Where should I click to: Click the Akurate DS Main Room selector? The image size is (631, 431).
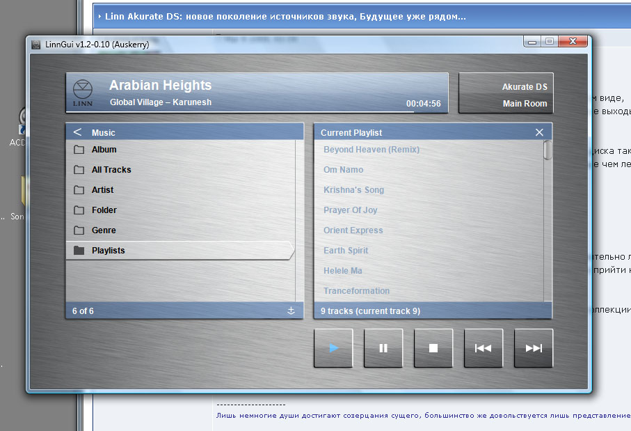tap(506, 93)
